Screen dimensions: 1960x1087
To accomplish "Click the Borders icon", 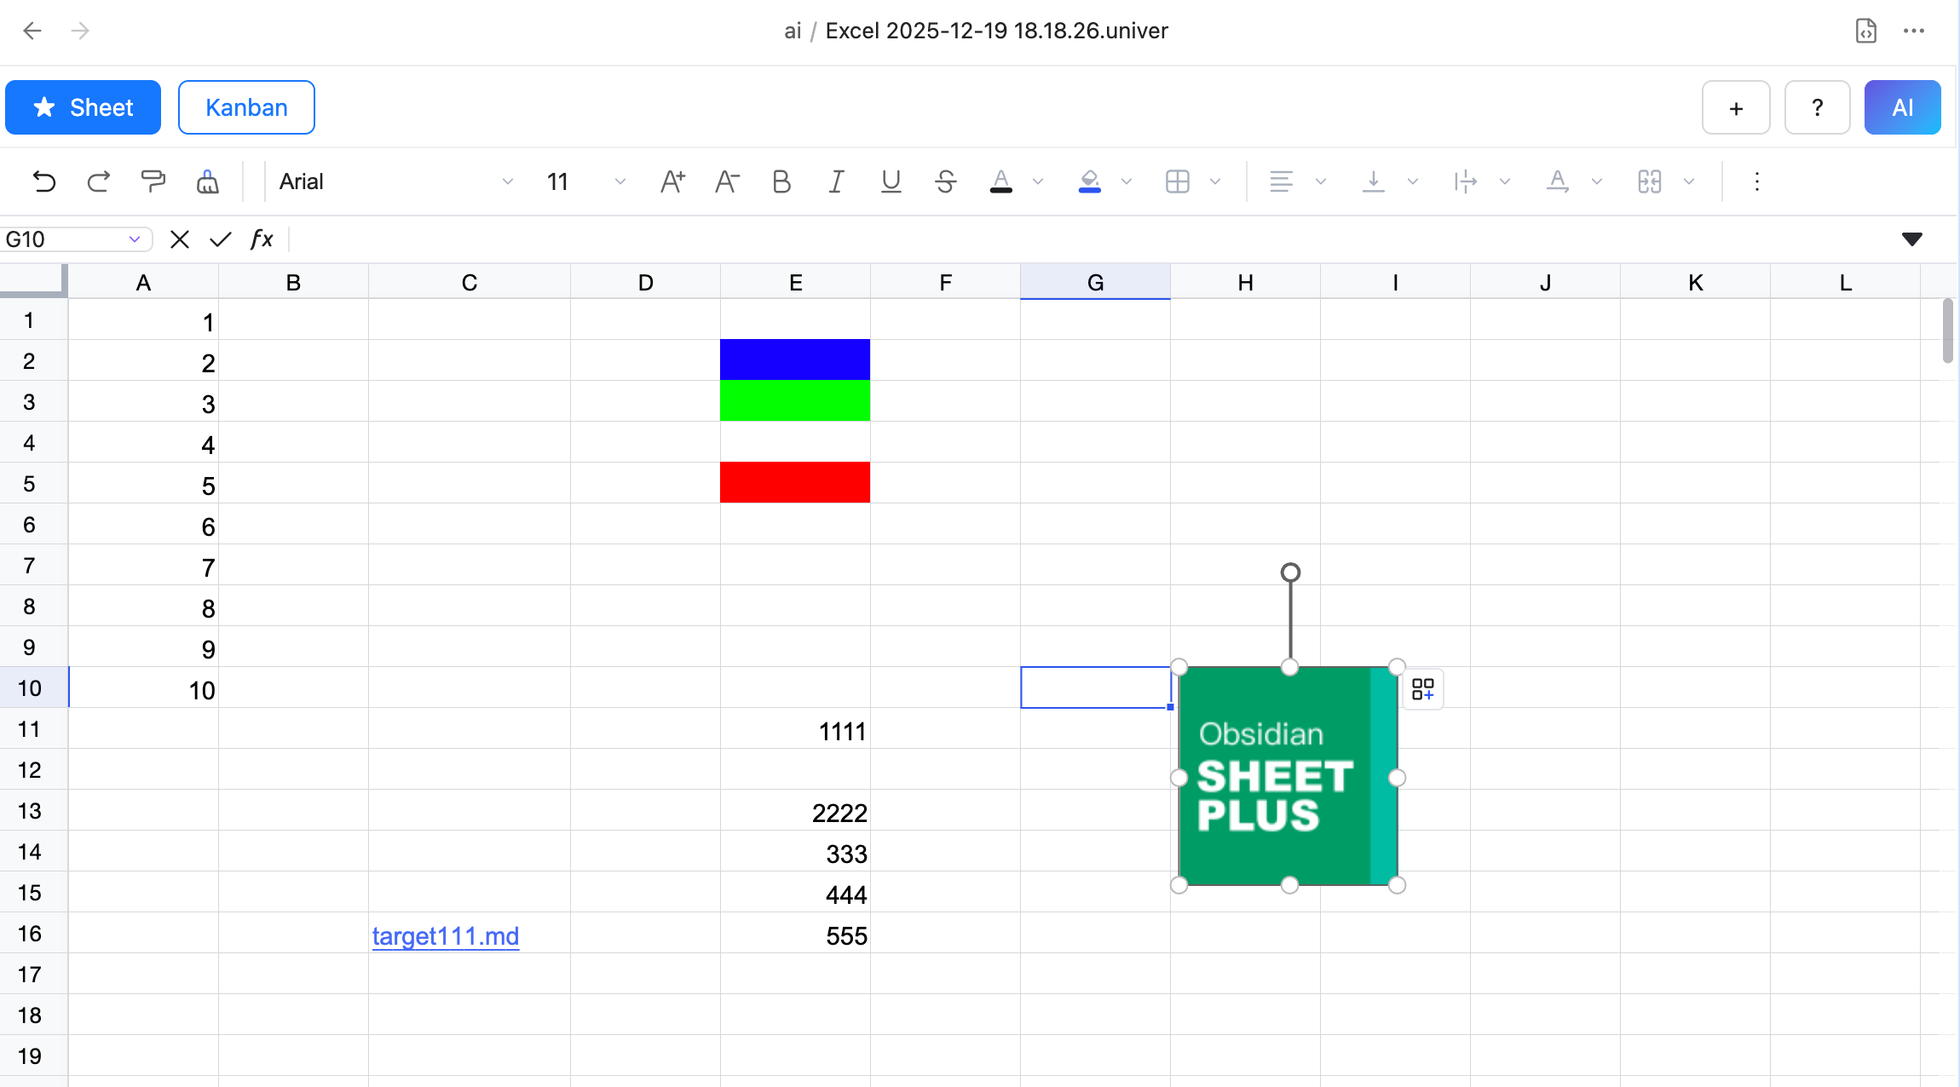I will tap(1177, 181).
